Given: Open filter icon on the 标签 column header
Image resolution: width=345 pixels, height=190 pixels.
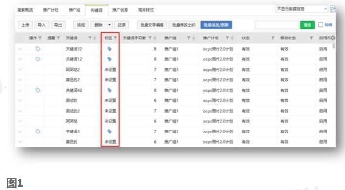Looking at the screenshot, I should coord(115,38).
